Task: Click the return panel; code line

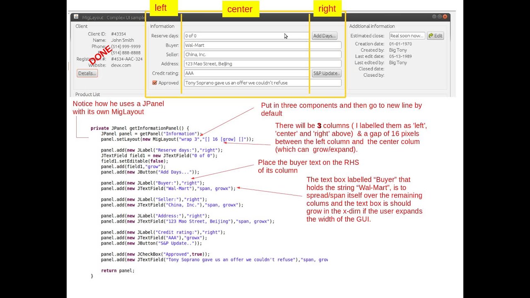Action: [x=118, y=271]
